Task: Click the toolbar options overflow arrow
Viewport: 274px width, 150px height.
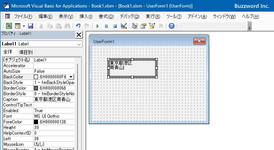Action: point(250,26)
